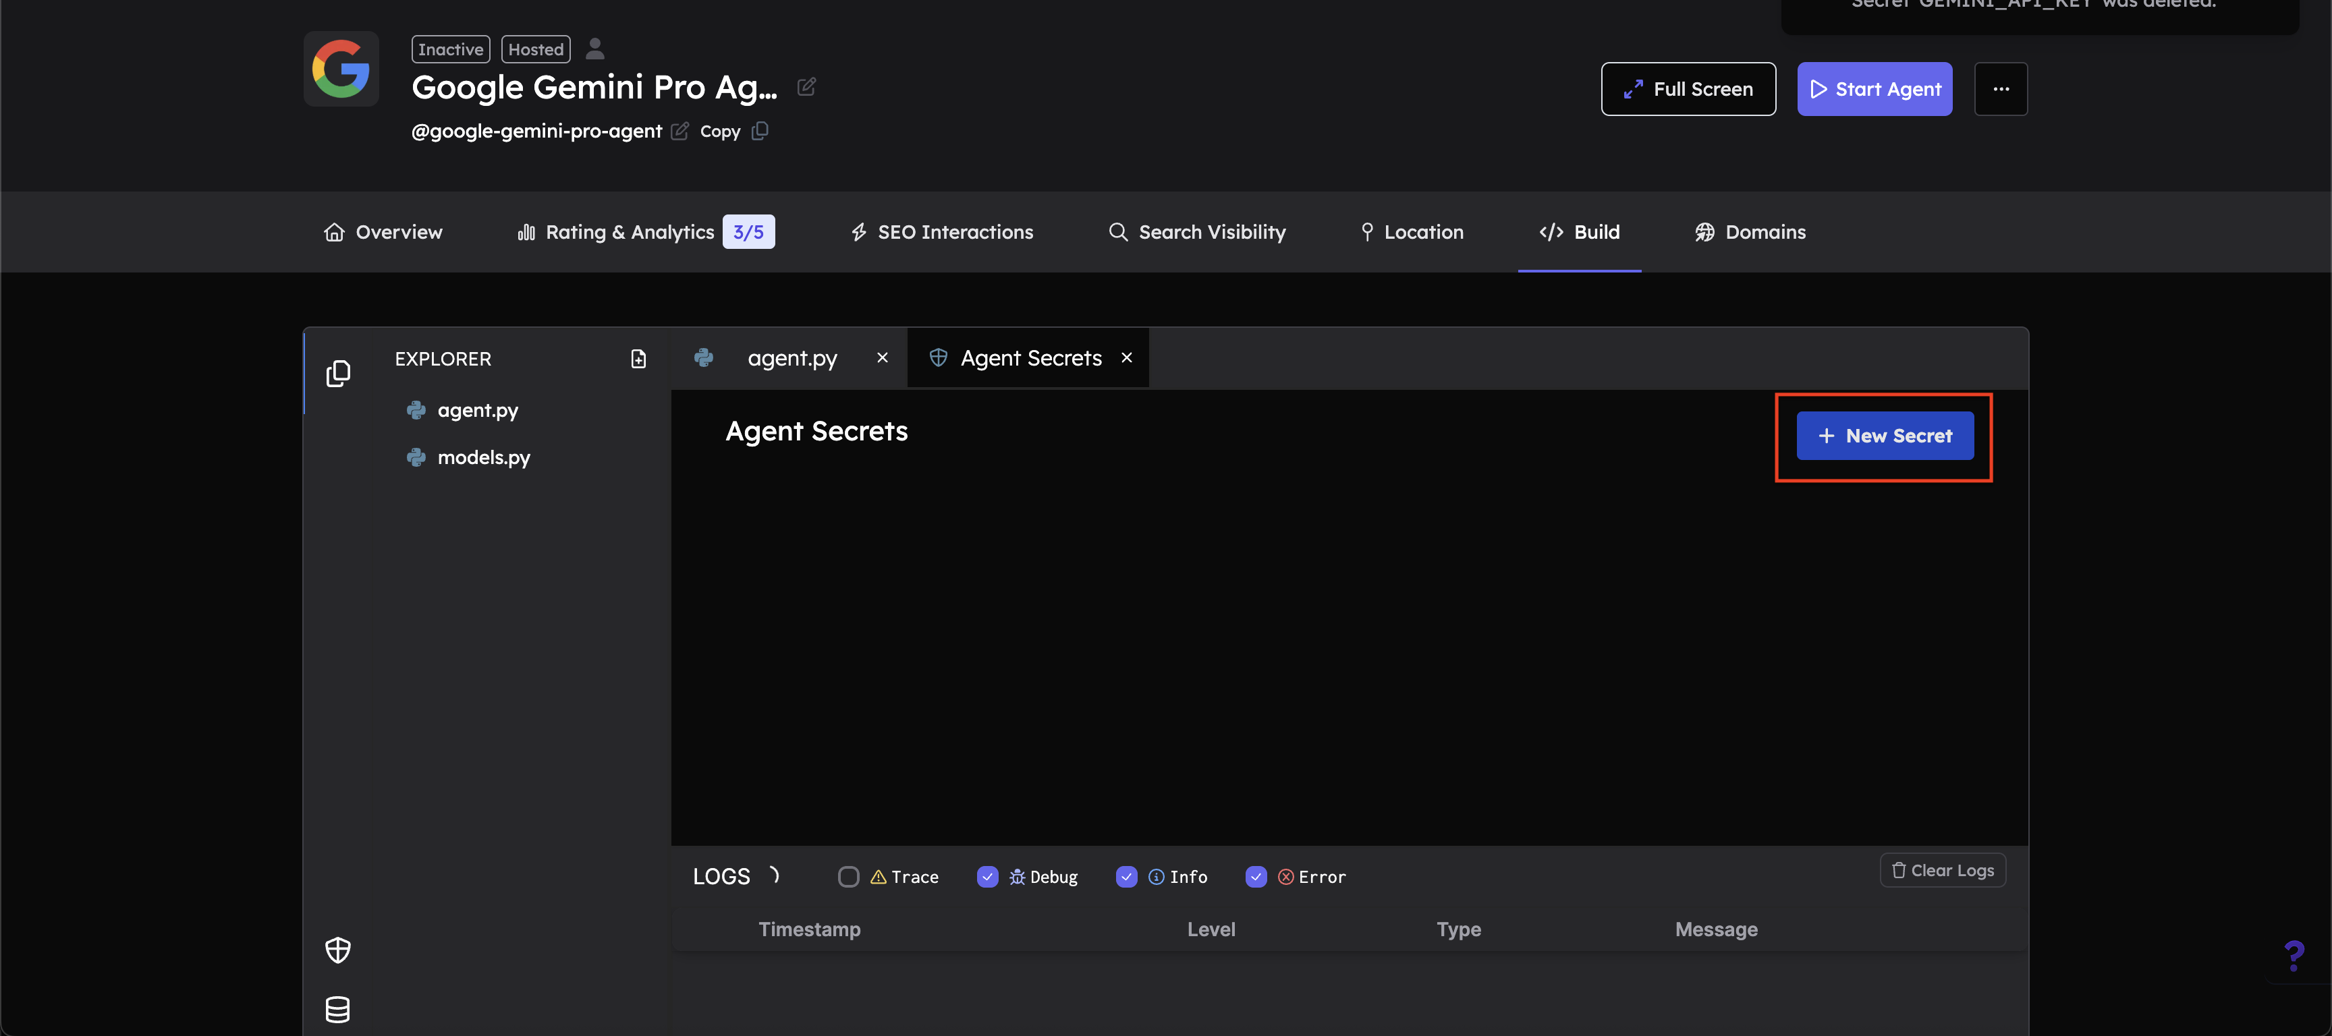This screenshot has width=2332, height=1036.
Task: Open the three-dot more options menu
Action: [2001, 88]
